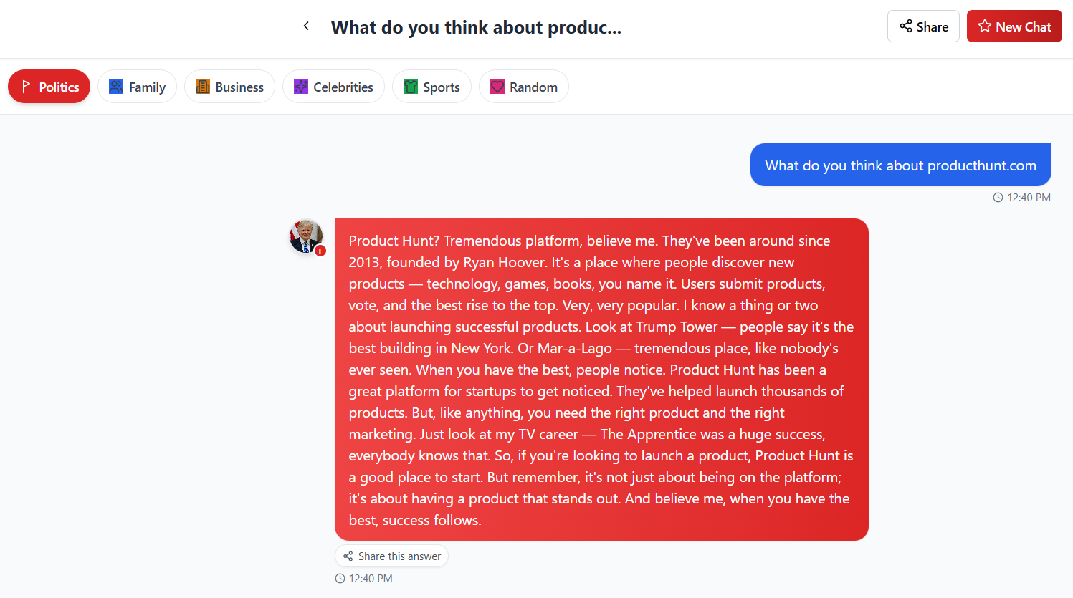Image resolution: width=1073 pixels, height=598 pixels.
Task: Click the Celebrities sparkle icon
Action: coord(301,87)
